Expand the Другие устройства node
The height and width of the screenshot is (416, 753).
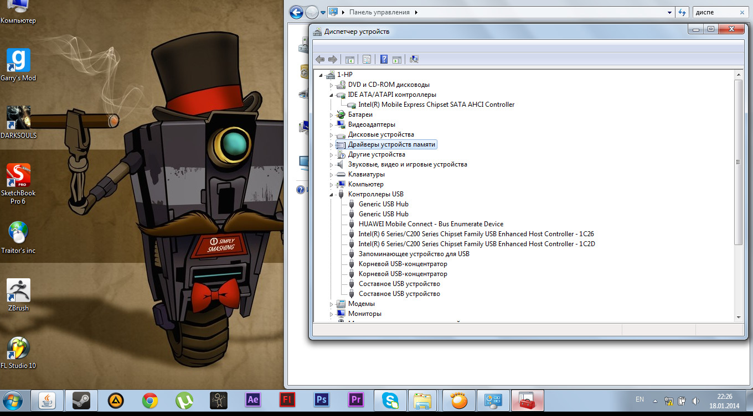point(332,154)
